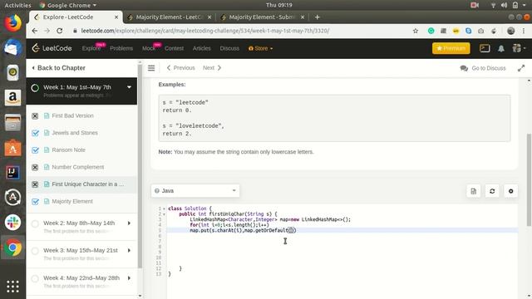Select the Week 4 circle indicator
Viewport: 532px width, 299px height.
pos(35,279)
